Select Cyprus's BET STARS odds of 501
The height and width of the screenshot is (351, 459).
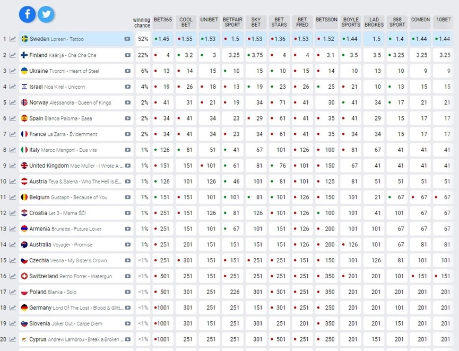coord(279,339)
